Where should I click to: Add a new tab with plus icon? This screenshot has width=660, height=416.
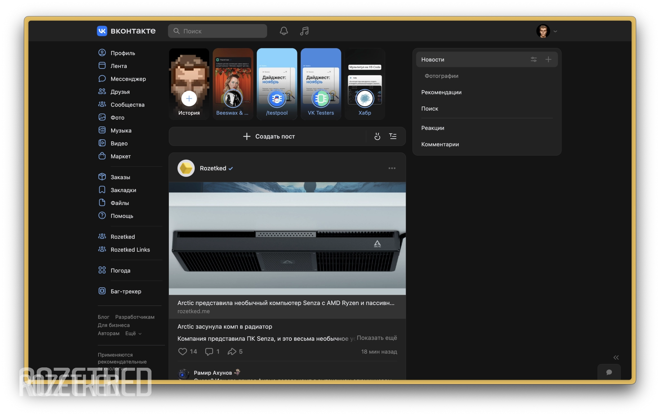tap(548, 60)
